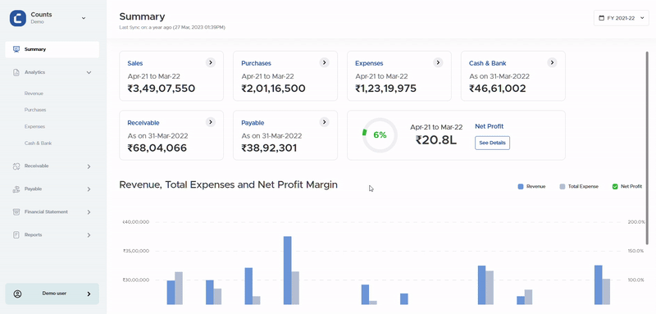Expand the Financial Statement menu
656x314 pixels.
point(52,212)
